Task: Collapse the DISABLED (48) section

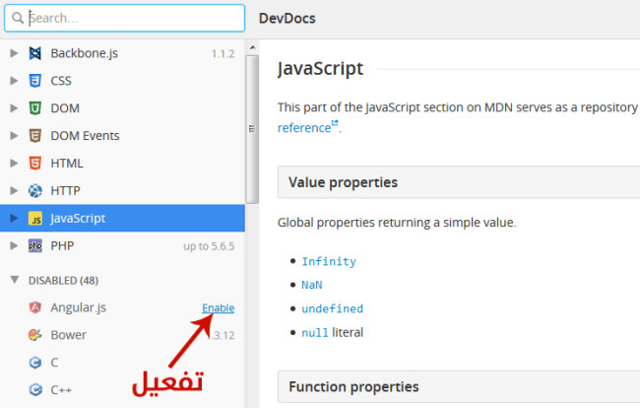Action: pos(15,280)
